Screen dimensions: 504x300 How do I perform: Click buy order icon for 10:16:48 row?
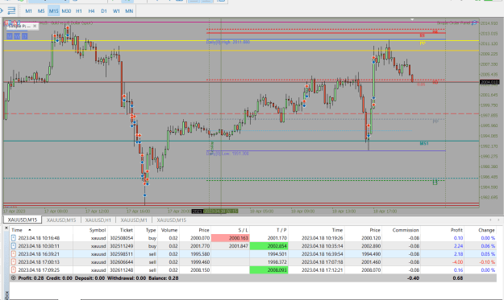[14, 238]
